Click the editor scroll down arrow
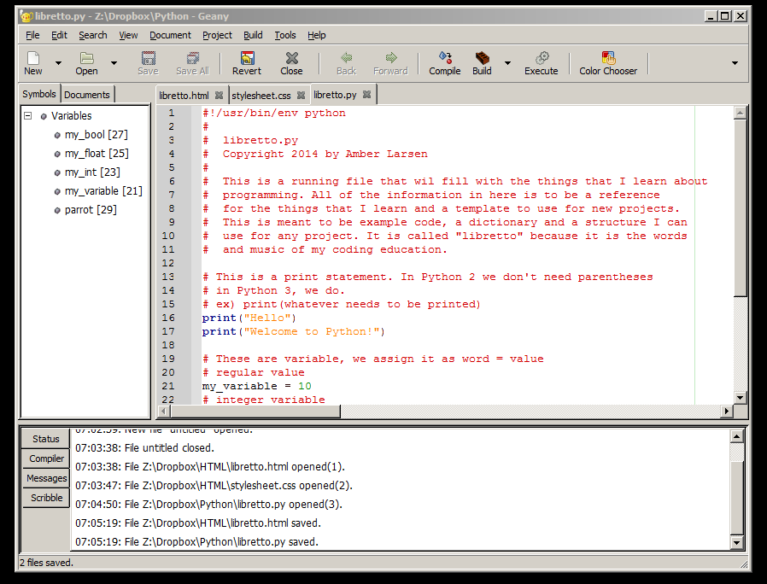Image resolution: width=767 pixels, height=584 pixels. pos(741,398)
